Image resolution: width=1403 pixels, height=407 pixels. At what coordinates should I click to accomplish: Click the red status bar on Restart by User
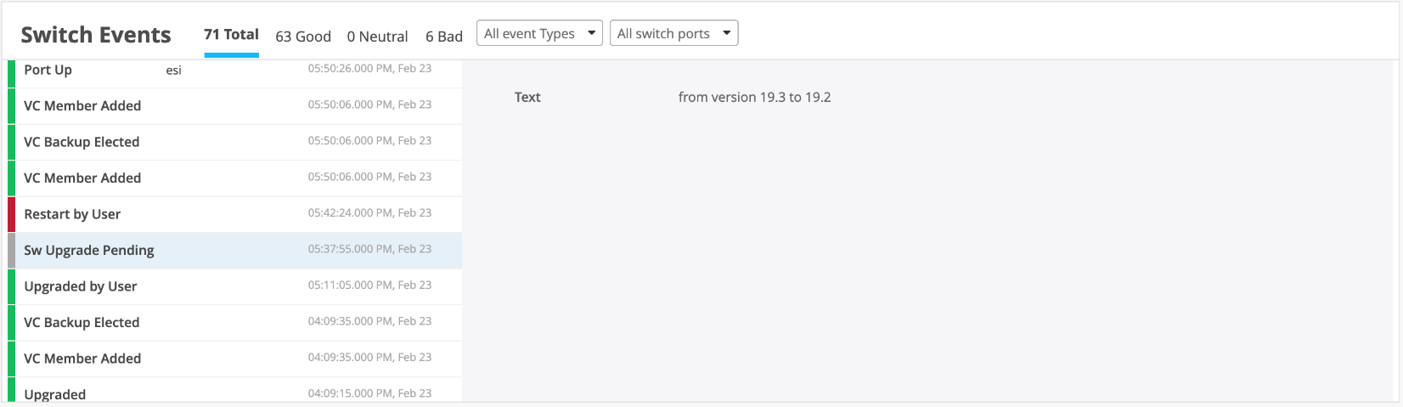click(12, 214)
